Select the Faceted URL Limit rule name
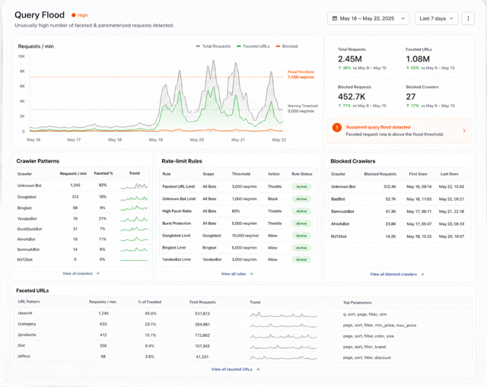This screenshot has height=387, width=487. click(179, 186)
